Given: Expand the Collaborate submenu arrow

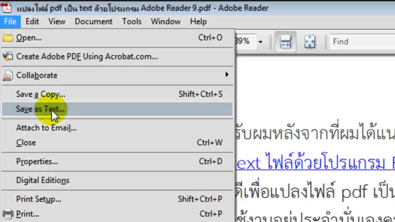Looking at the screenshot, I should pos(227,74).
